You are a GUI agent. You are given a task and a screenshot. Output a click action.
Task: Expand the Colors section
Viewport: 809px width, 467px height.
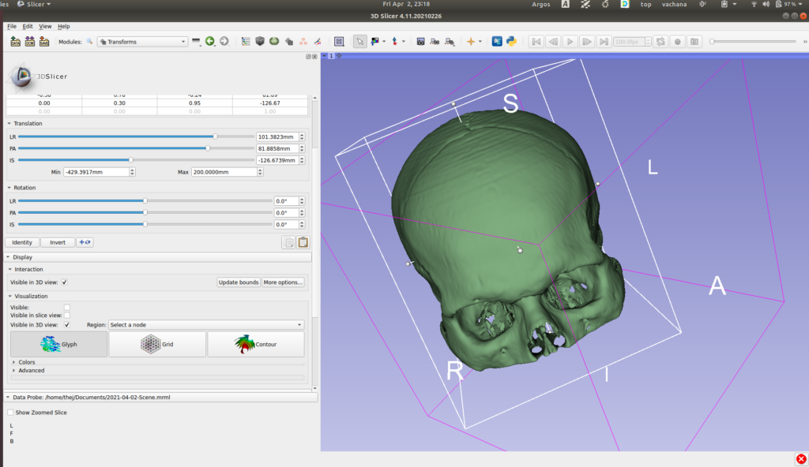point(14,362)
